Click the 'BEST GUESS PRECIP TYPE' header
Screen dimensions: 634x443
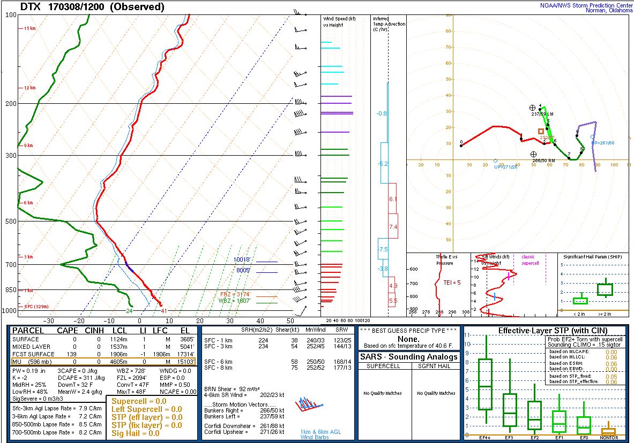(x=408, y=331)
